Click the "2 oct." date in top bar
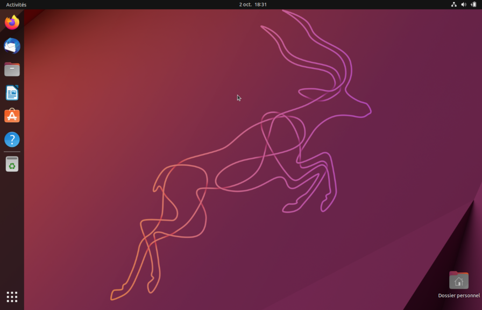Screen dimensions: 482x310 click(245, 4)
